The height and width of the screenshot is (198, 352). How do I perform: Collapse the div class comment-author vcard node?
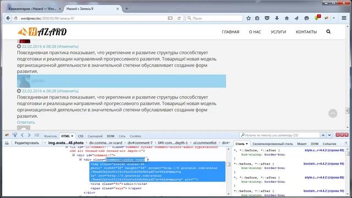(x=80, y=159)
